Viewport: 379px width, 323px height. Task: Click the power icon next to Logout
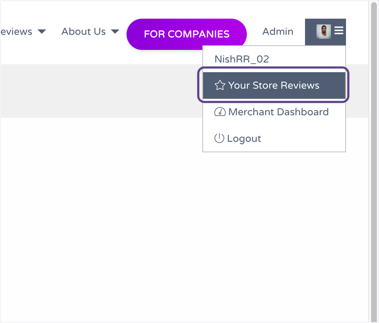219,138
